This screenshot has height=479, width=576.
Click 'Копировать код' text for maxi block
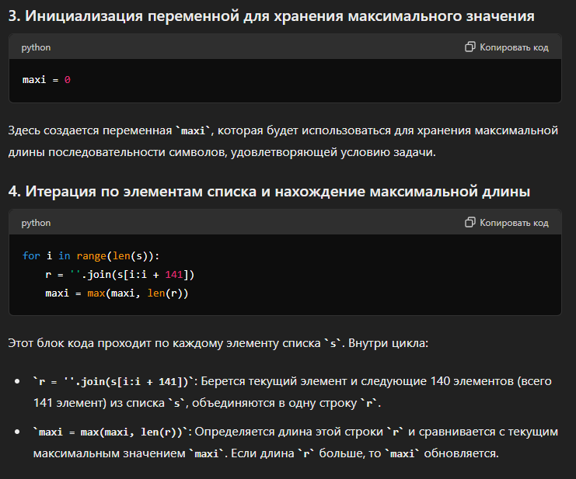click(x=514, y=47)
